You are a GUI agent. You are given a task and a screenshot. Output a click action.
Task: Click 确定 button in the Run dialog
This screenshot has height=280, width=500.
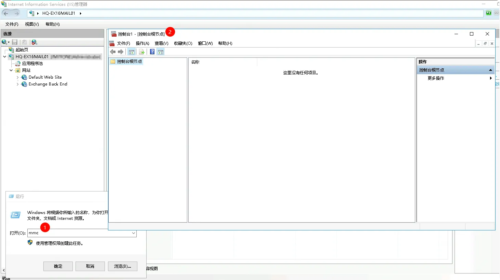(x=58, y=266)
